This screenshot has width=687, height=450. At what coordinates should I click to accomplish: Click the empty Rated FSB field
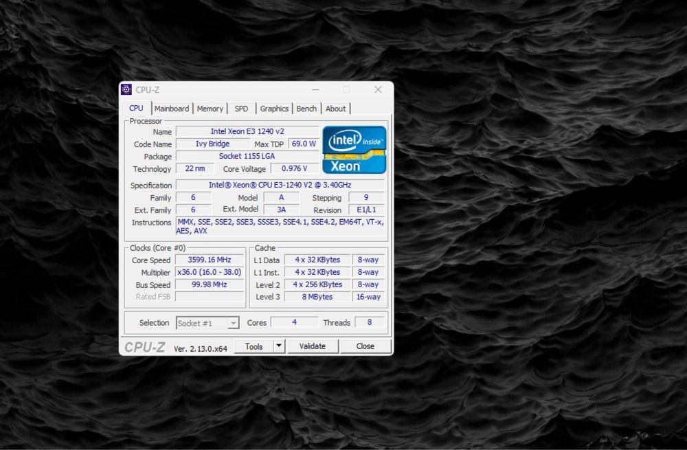[210, 297]
